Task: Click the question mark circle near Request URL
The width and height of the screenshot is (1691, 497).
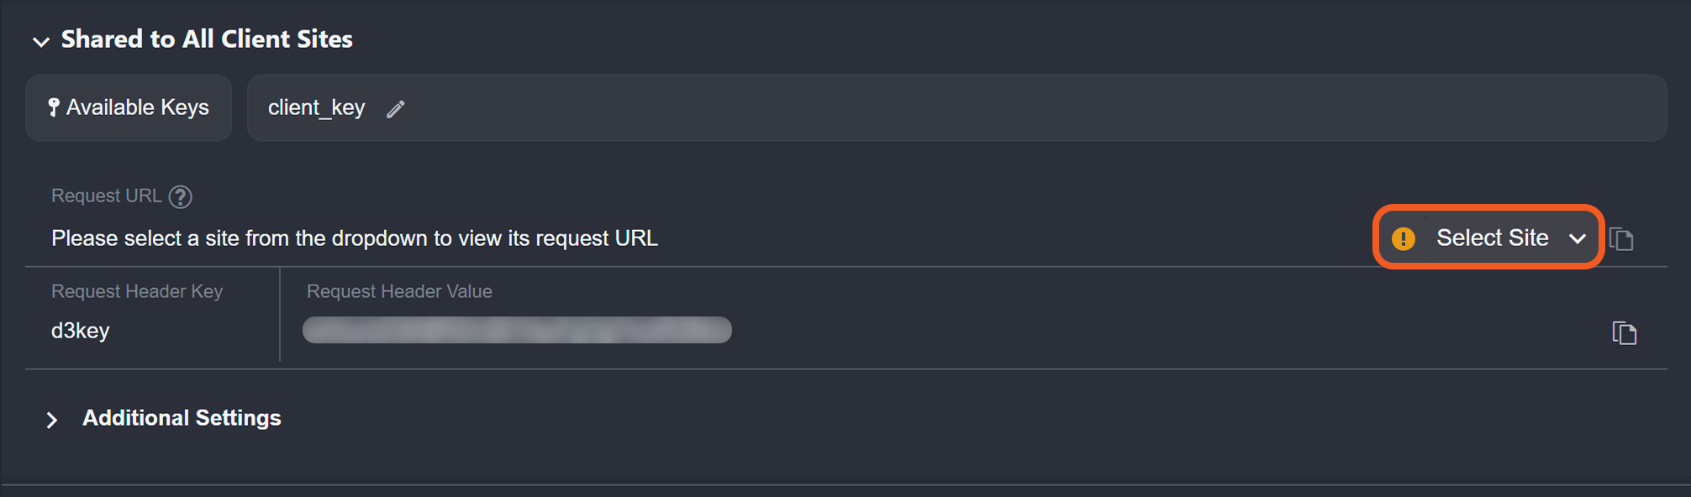Action: 181,196
